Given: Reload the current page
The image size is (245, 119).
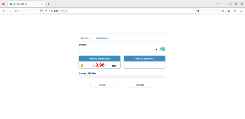Looking at the screenshot, I should (16, 11).
